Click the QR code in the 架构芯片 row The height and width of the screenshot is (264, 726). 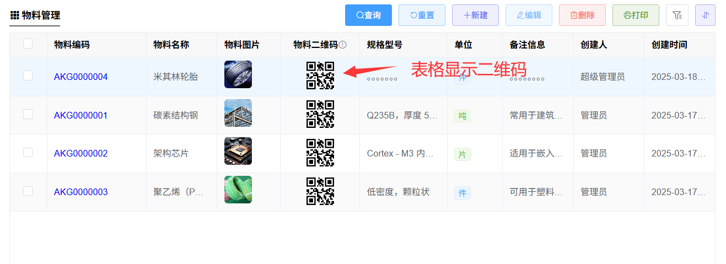[320, 153]
